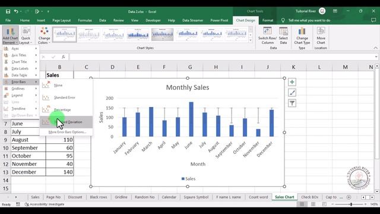The height and width of the screenshot is (214, 380).
Task: Apply the gray background chart style thumbnail
Action: 162,34
